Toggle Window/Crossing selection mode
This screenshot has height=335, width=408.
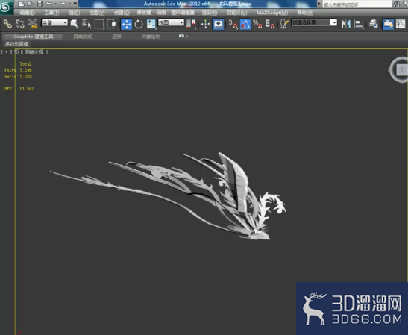[x=111, y=24]
